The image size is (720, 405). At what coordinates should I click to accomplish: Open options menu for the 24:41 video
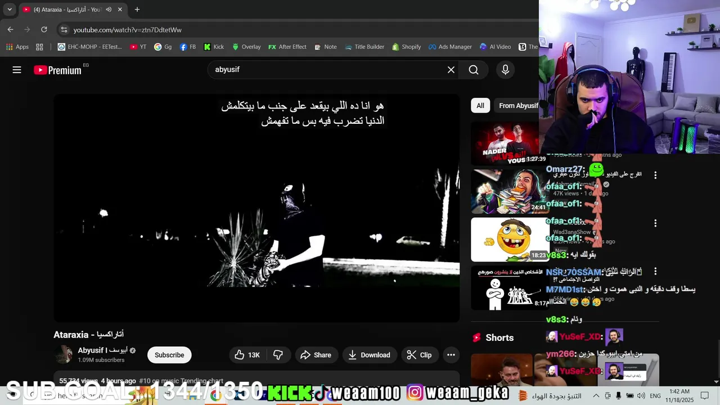pos(655,175)
